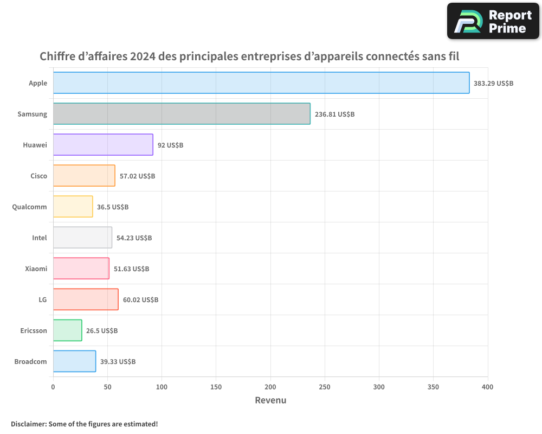Click the Samsung axis label
This screenshot has width=542, height=434.
pos(32,114)
